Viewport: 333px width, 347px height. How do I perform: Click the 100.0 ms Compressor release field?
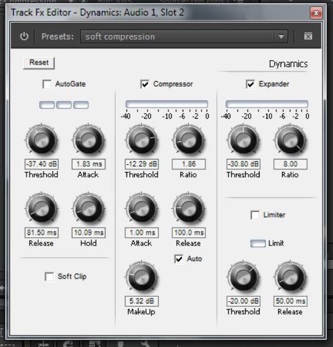(x=189, y=233)
